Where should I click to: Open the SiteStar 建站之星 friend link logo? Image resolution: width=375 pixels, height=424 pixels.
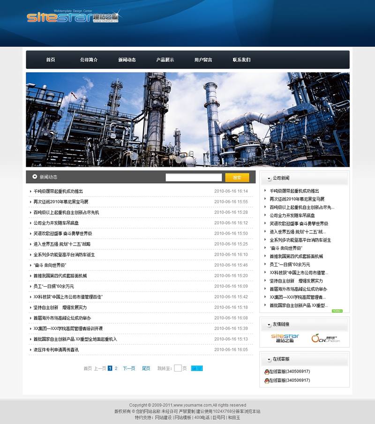(285, 338)
